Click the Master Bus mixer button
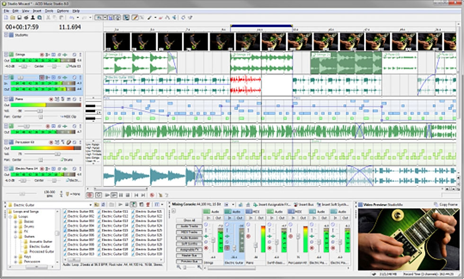Image resolution: width=464 pixels, height=279 pixels. (x=189, y=255)
